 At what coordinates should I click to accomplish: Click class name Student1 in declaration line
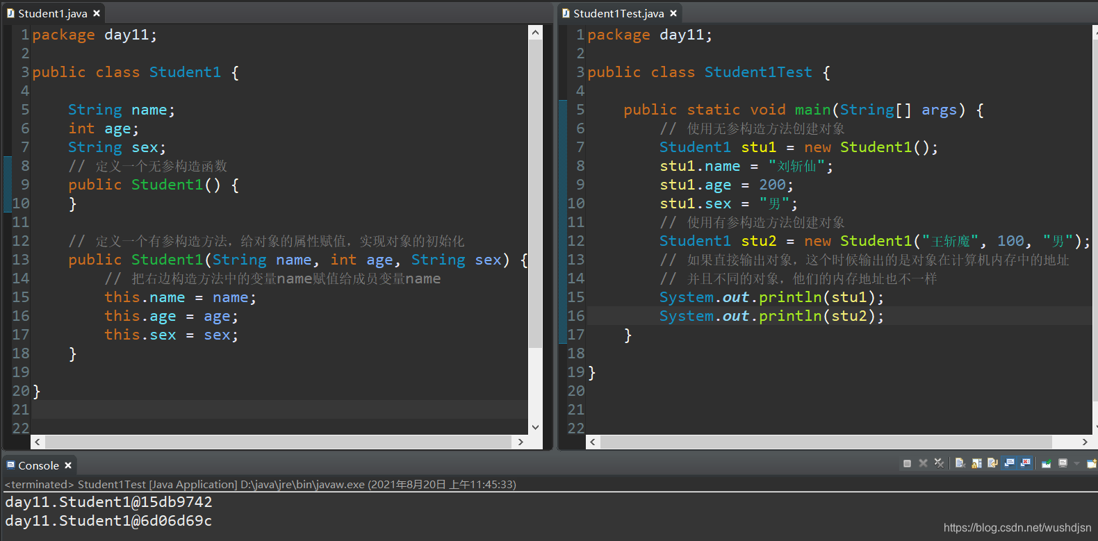tap(185, 72)
